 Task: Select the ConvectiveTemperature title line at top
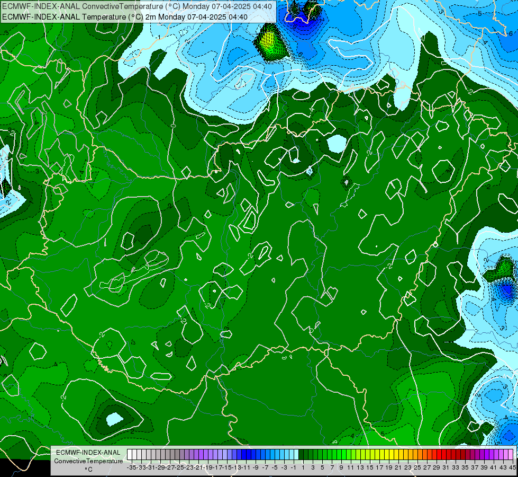coord(137,6)
